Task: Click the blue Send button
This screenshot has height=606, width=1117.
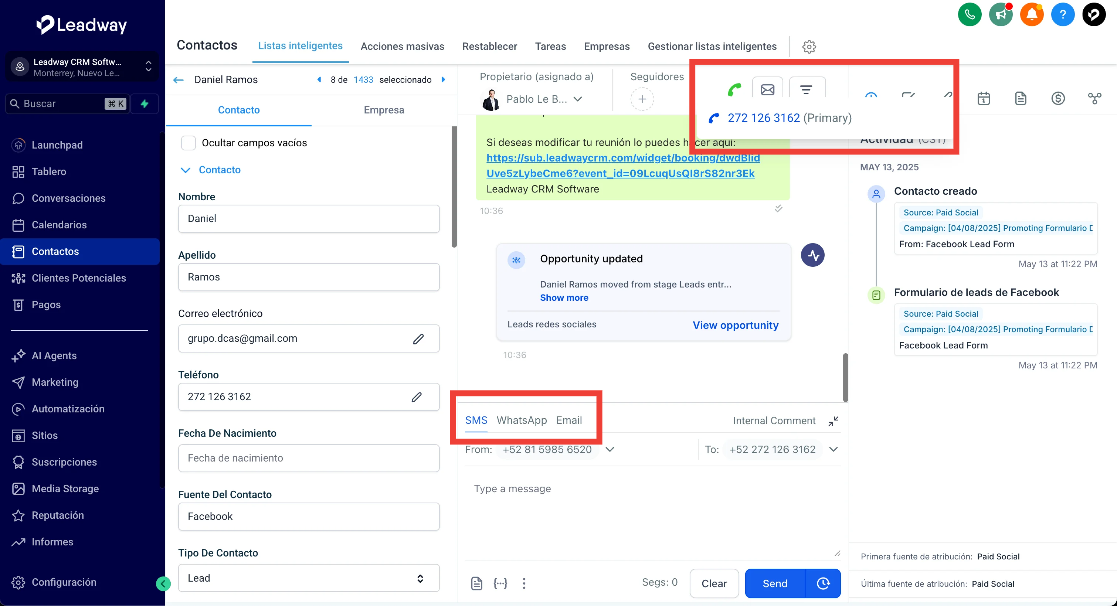Action: [775, 583]
